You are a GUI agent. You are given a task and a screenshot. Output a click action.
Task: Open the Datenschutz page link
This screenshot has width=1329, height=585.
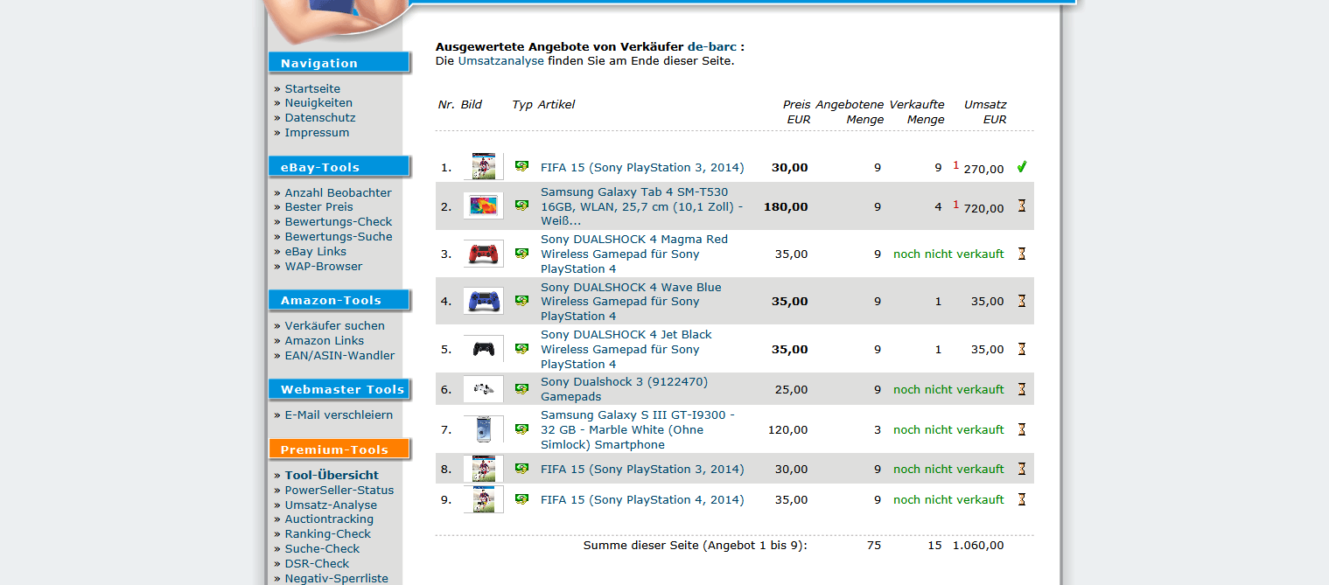[320, 117]
